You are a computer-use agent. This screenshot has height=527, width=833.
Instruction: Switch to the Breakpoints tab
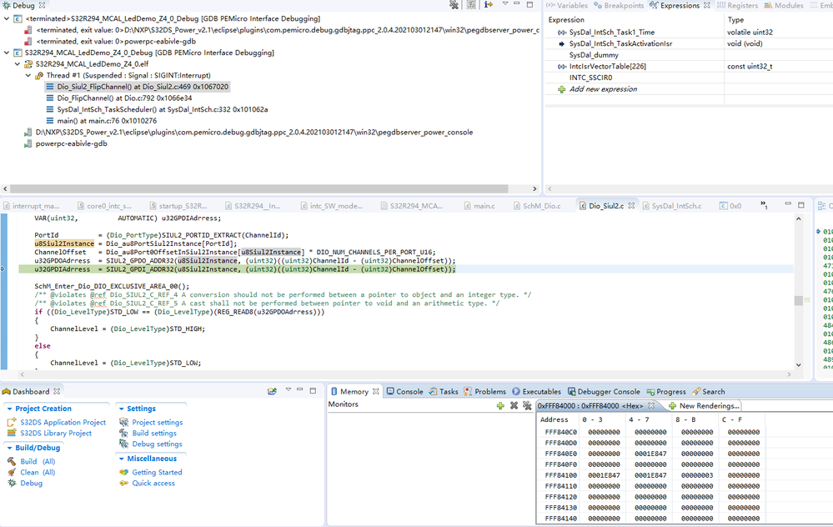point(619,5)
